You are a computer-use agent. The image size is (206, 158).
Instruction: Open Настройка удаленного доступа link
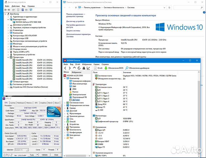point(76,26)
